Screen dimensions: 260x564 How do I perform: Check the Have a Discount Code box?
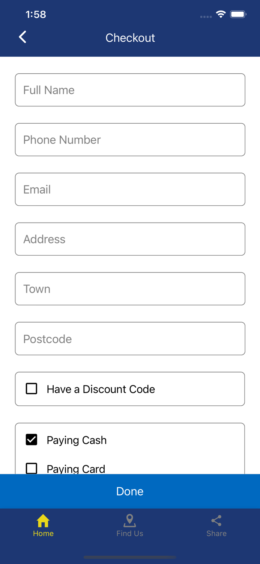coord(32,389)
